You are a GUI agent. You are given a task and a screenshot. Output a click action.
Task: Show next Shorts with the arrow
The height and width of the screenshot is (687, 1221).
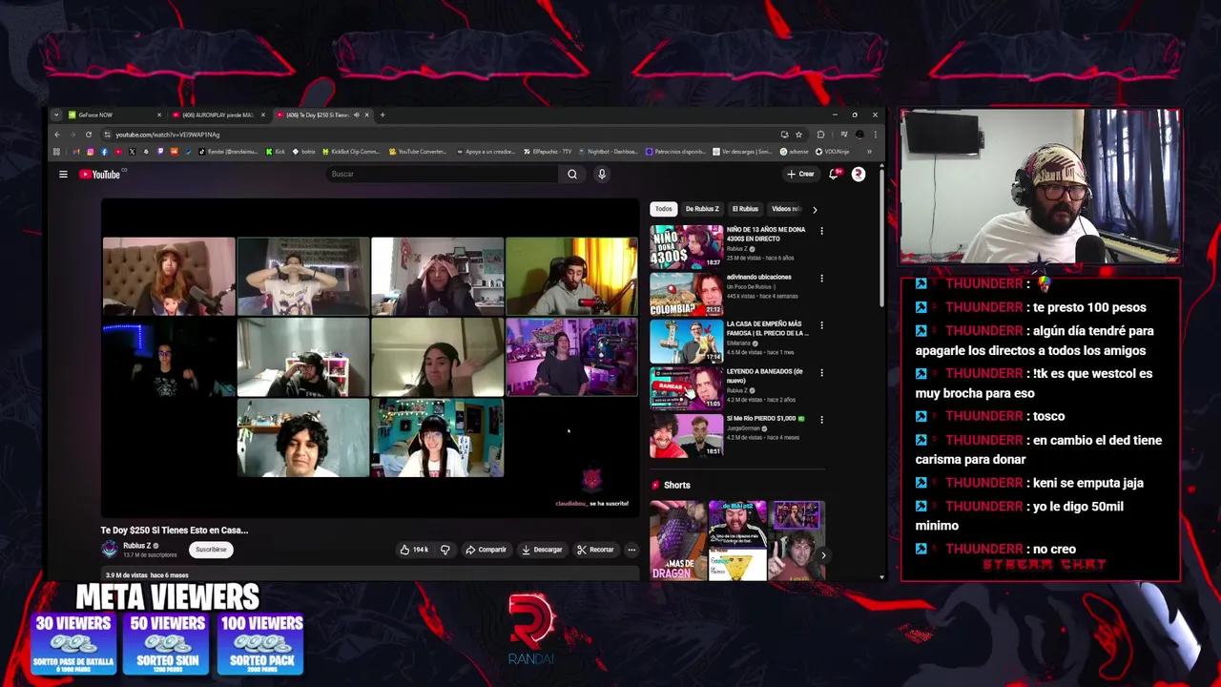(823, 554)
